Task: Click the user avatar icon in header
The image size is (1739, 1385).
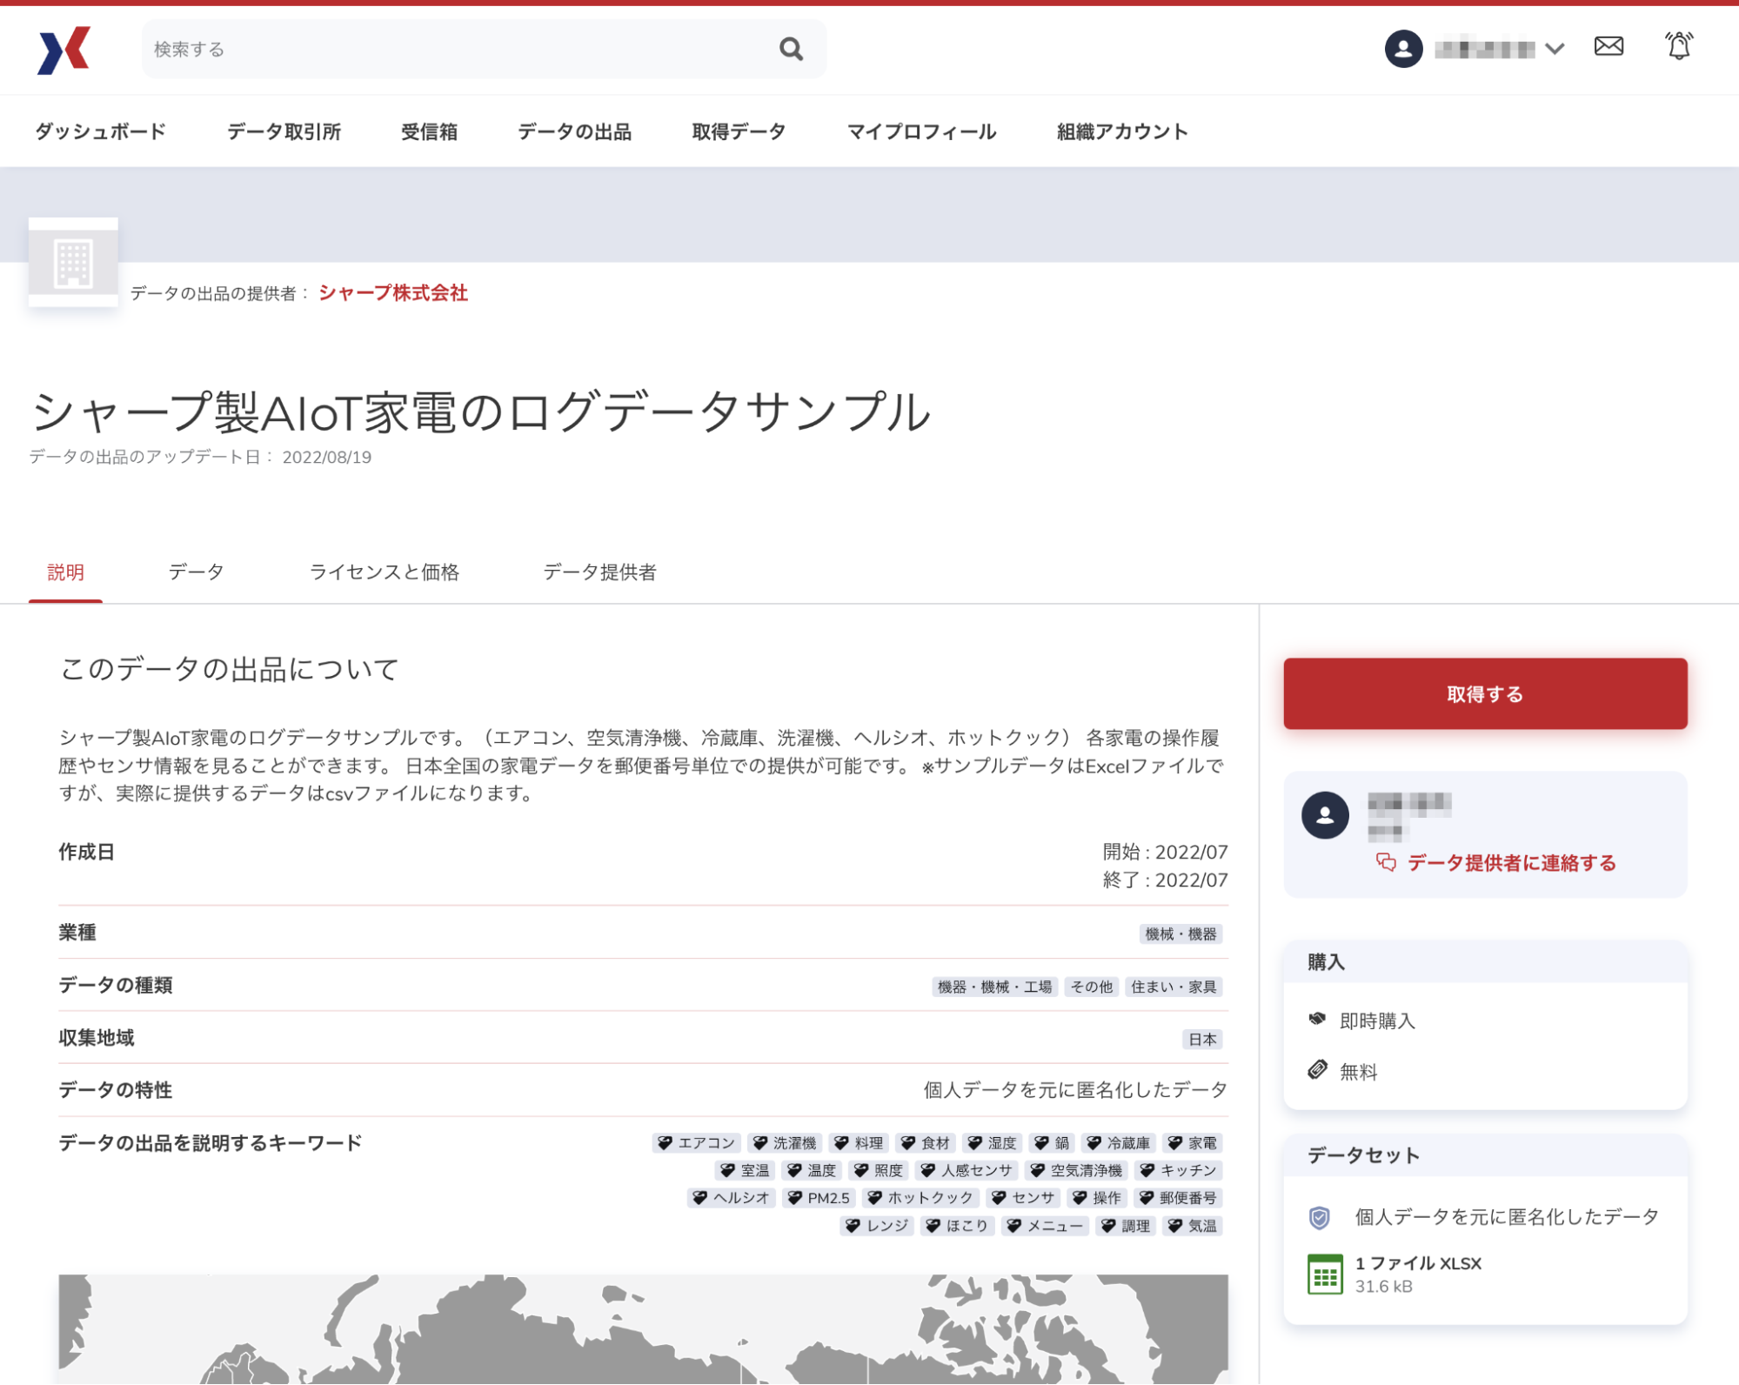Action: coord(1402,49)
